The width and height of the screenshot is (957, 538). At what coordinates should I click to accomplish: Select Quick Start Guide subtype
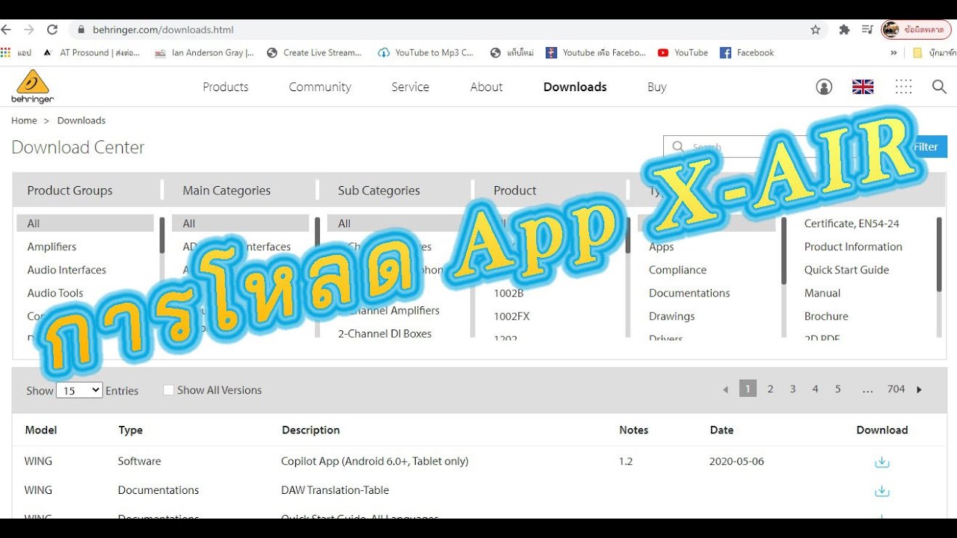(846, 270)
